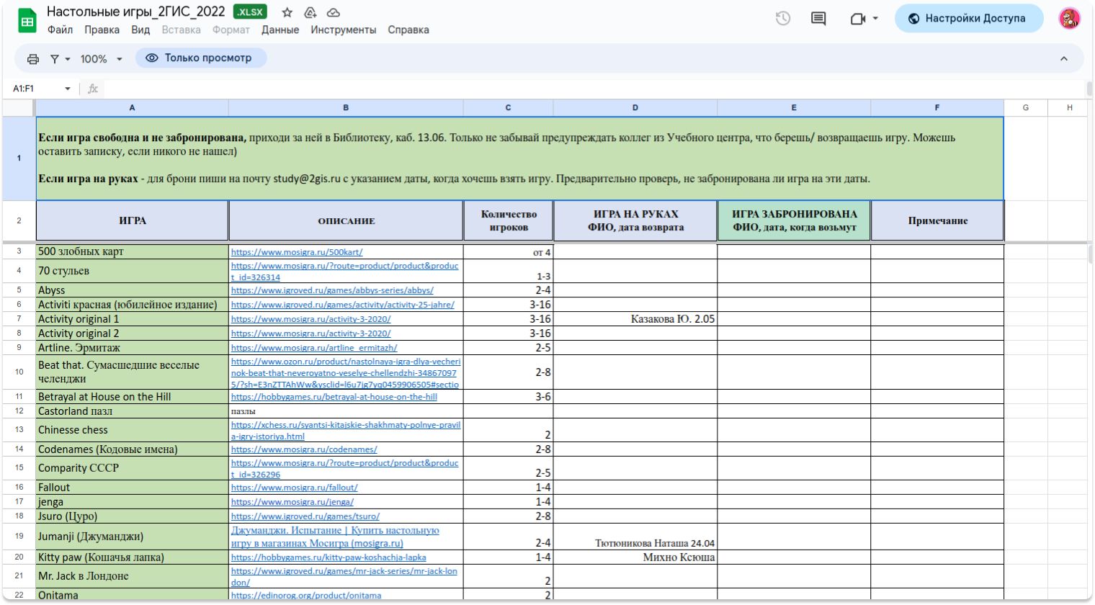Select the 70 стульев cell
Viewport: 1095px width, 605px height.
[133, 271]
